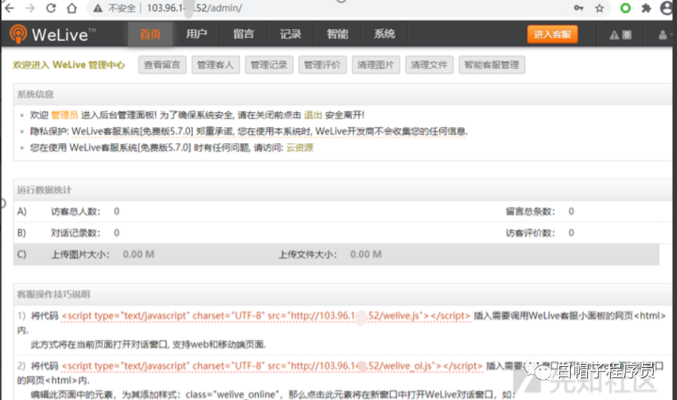Image resolution: width=677 pixels, height=400 pixels.
Task: Open saved passwords key icon
Action: click(x=578, y=8)
